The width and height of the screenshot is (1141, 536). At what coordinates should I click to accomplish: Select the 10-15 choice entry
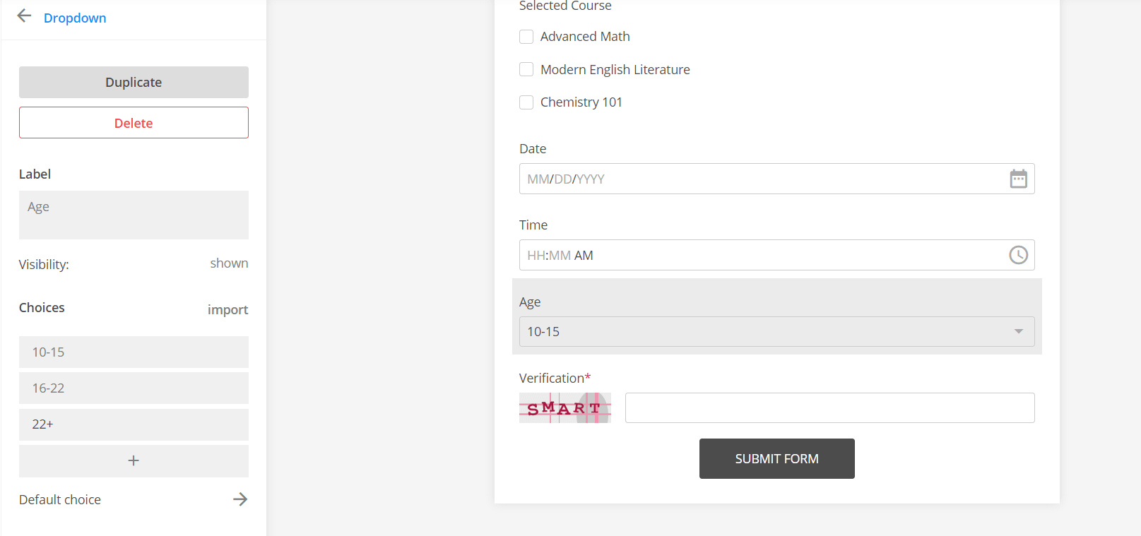point(133,352)
